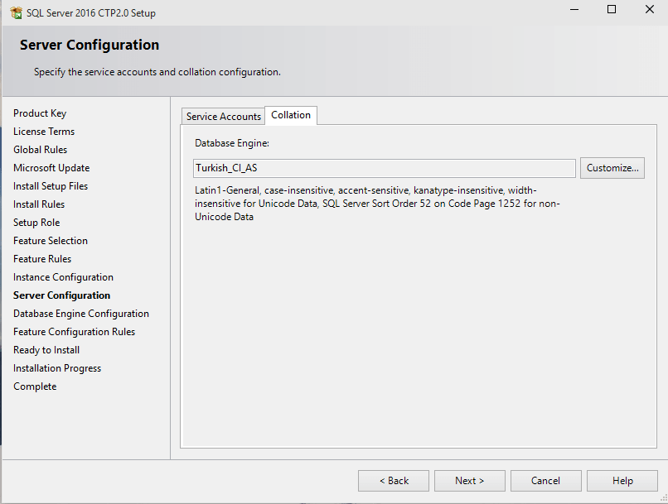Select the Collation tab
This screenshot has height=504, width=668.
[x=291, y=115]
